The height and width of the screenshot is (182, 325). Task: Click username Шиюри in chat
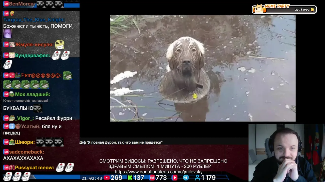[x=25, y=142]
